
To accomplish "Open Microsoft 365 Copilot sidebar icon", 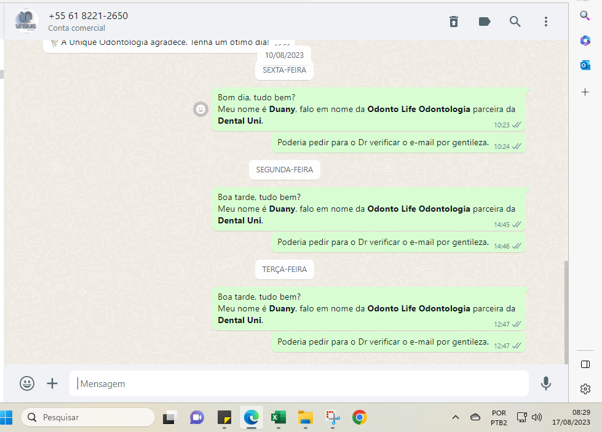I will (x=585, y=41).
